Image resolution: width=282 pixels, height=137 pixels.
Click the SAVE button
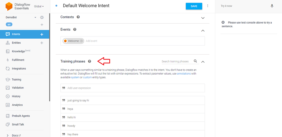click(x=194, y=6)
